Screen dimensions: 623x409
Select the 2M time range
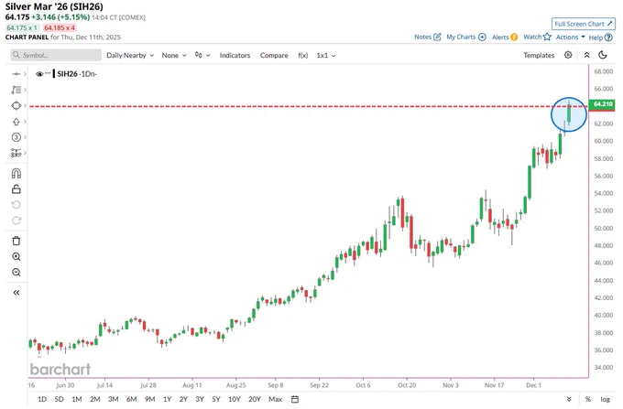(95, 399)
